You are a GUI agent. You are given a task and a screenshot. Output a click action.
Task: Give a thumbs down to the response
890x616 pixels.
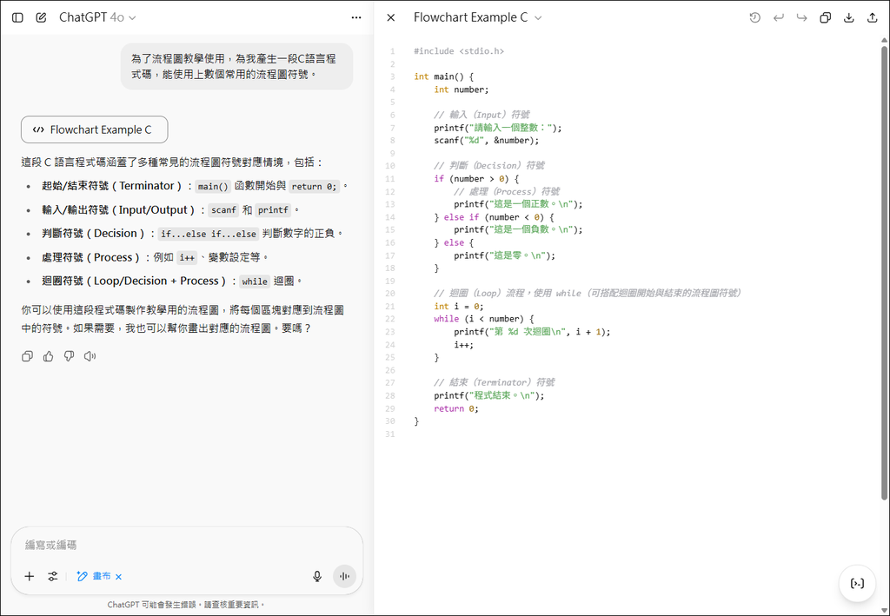tap(70, 356)
